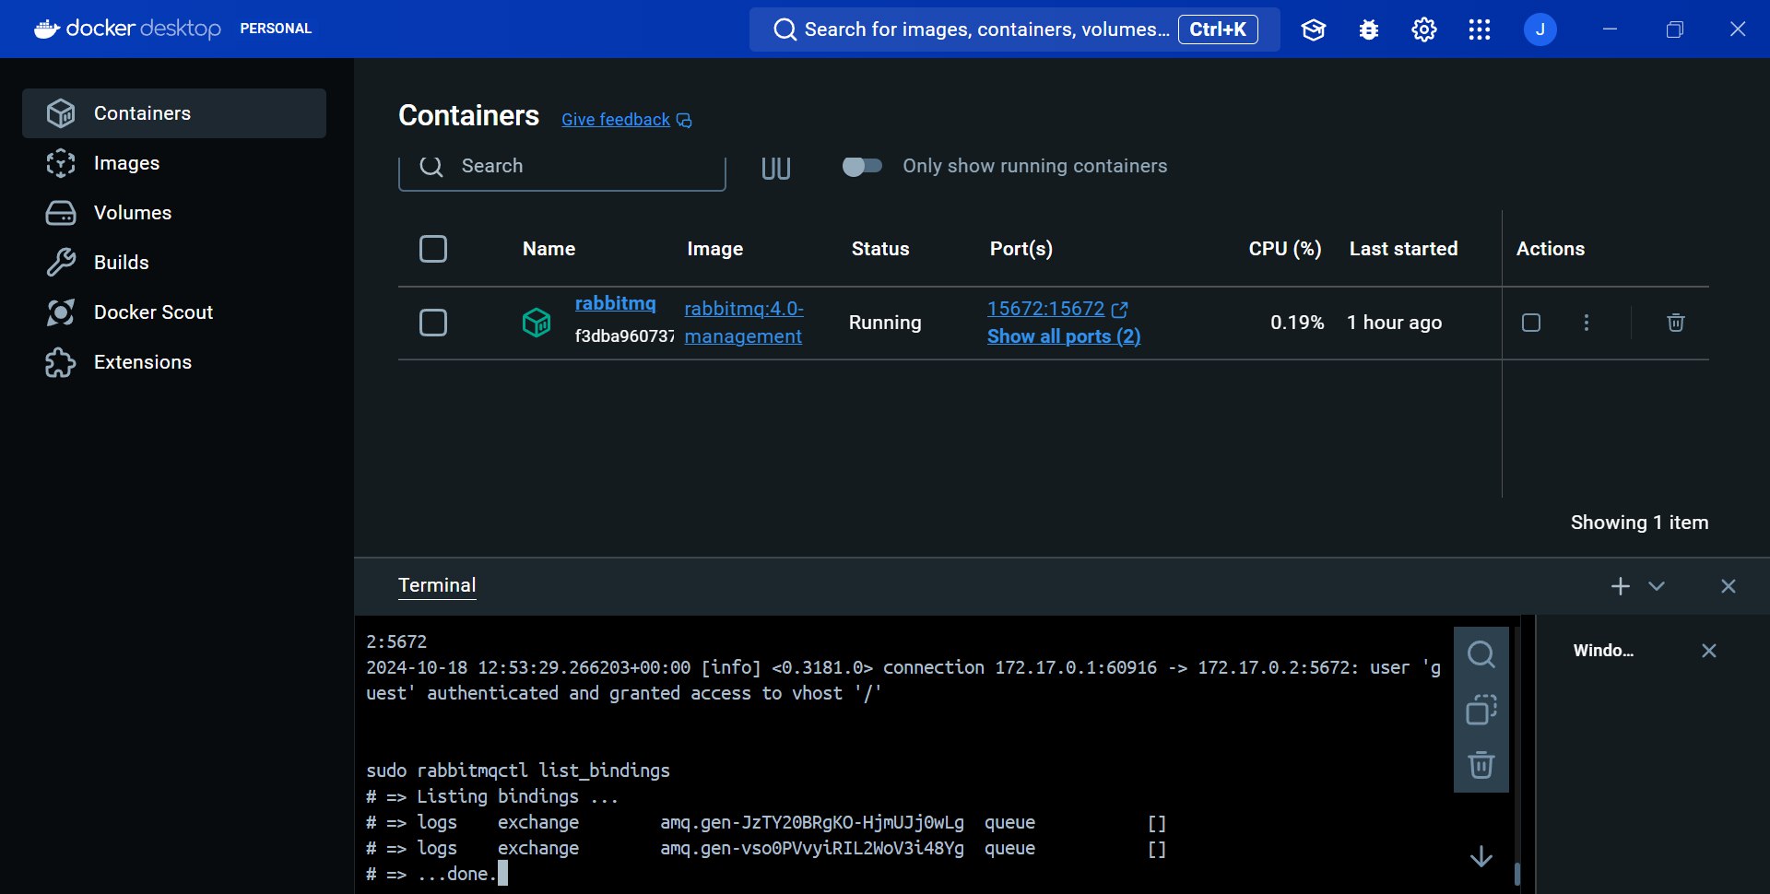Open the J user account avatar
This screenshot has height=894, width=1770.
tap(1540, 29)
